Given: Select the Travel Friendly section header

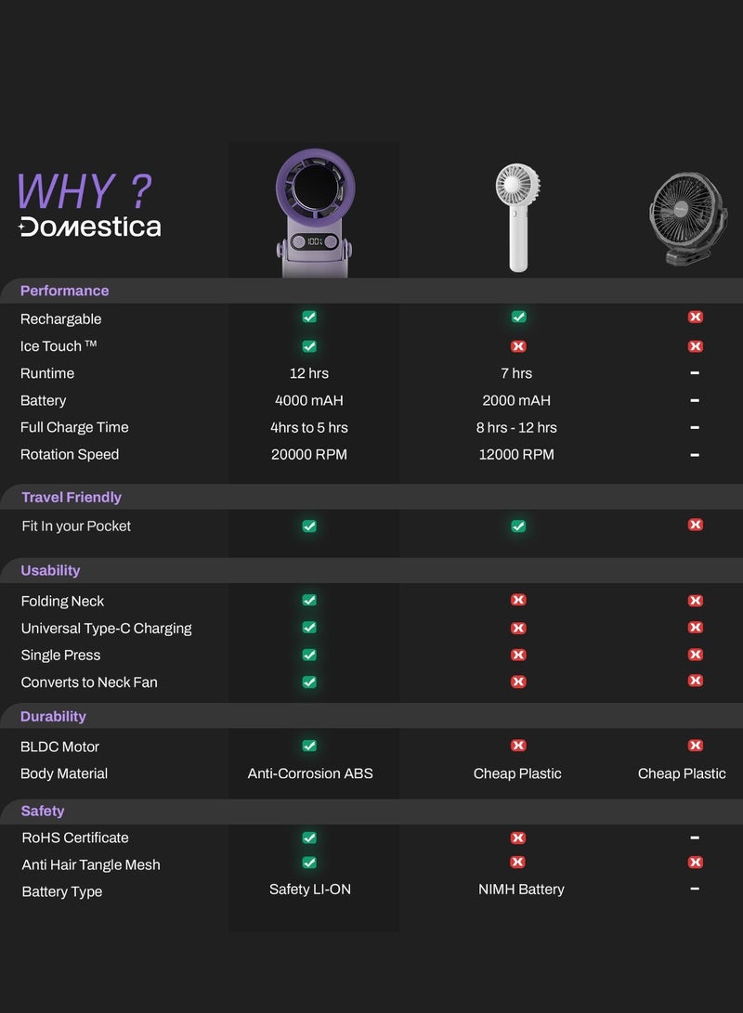Looking at the screenshot, I should [x=72, y=497].
